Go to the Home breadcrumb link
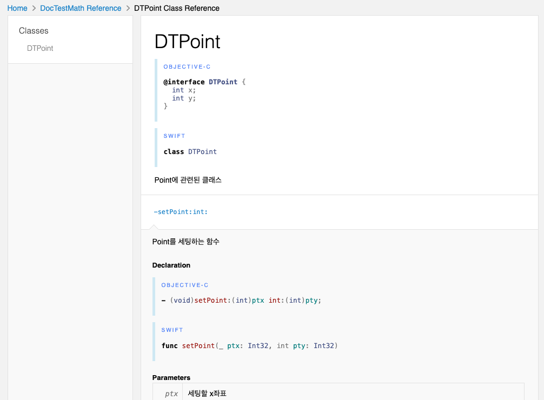The image size is (544, 400). click(17, 8)
